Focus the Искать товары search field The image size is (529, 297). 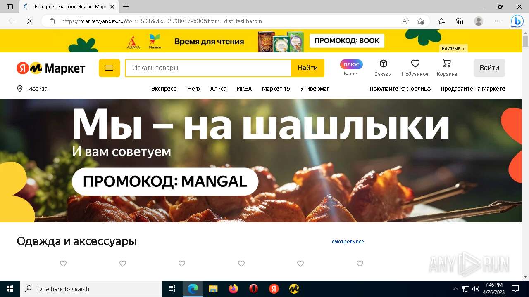point(208,68)
